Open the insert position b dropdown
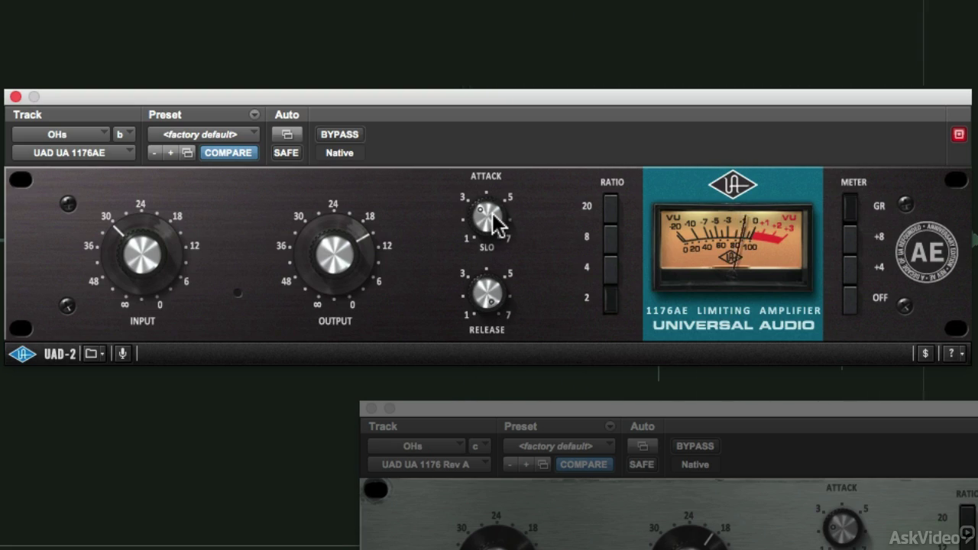The height and width of the screenshot is (550, 978). click(124, 134)
